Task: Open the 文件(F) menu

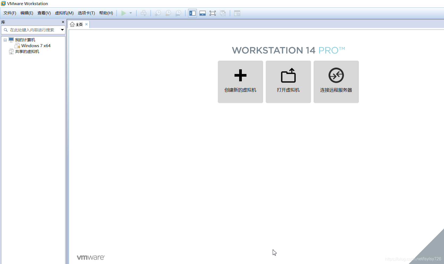Action: pos(10,13)
